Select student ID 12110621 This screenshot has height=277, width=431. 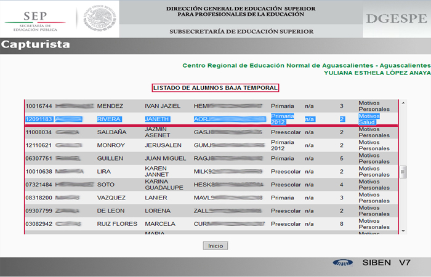tap(39, 145)
